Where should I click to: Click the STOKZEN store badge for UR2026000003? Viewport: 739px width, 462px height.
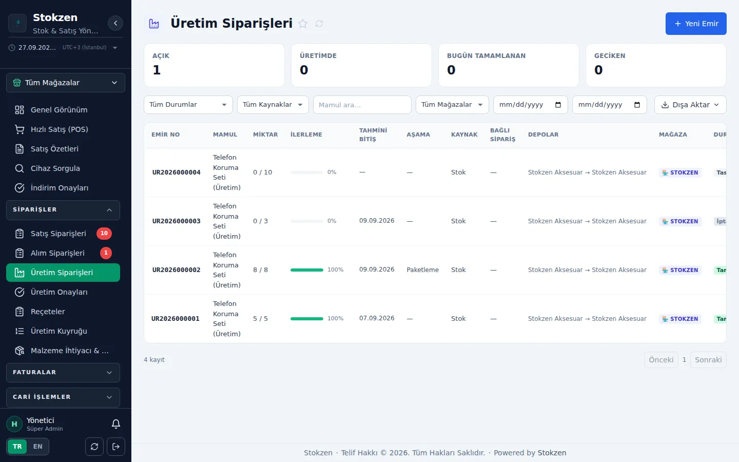pyautogui.click(x=680, y=221)
